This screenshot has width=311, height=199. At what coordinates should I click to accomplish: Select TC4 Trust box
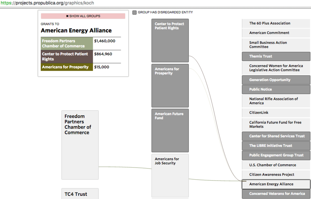[x=80, y=194]
